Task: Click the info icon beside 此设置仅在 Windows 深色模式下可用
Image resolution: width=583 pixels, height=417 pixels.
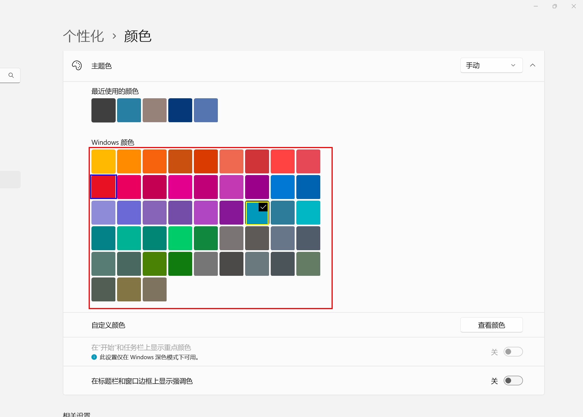Action: 94,357
